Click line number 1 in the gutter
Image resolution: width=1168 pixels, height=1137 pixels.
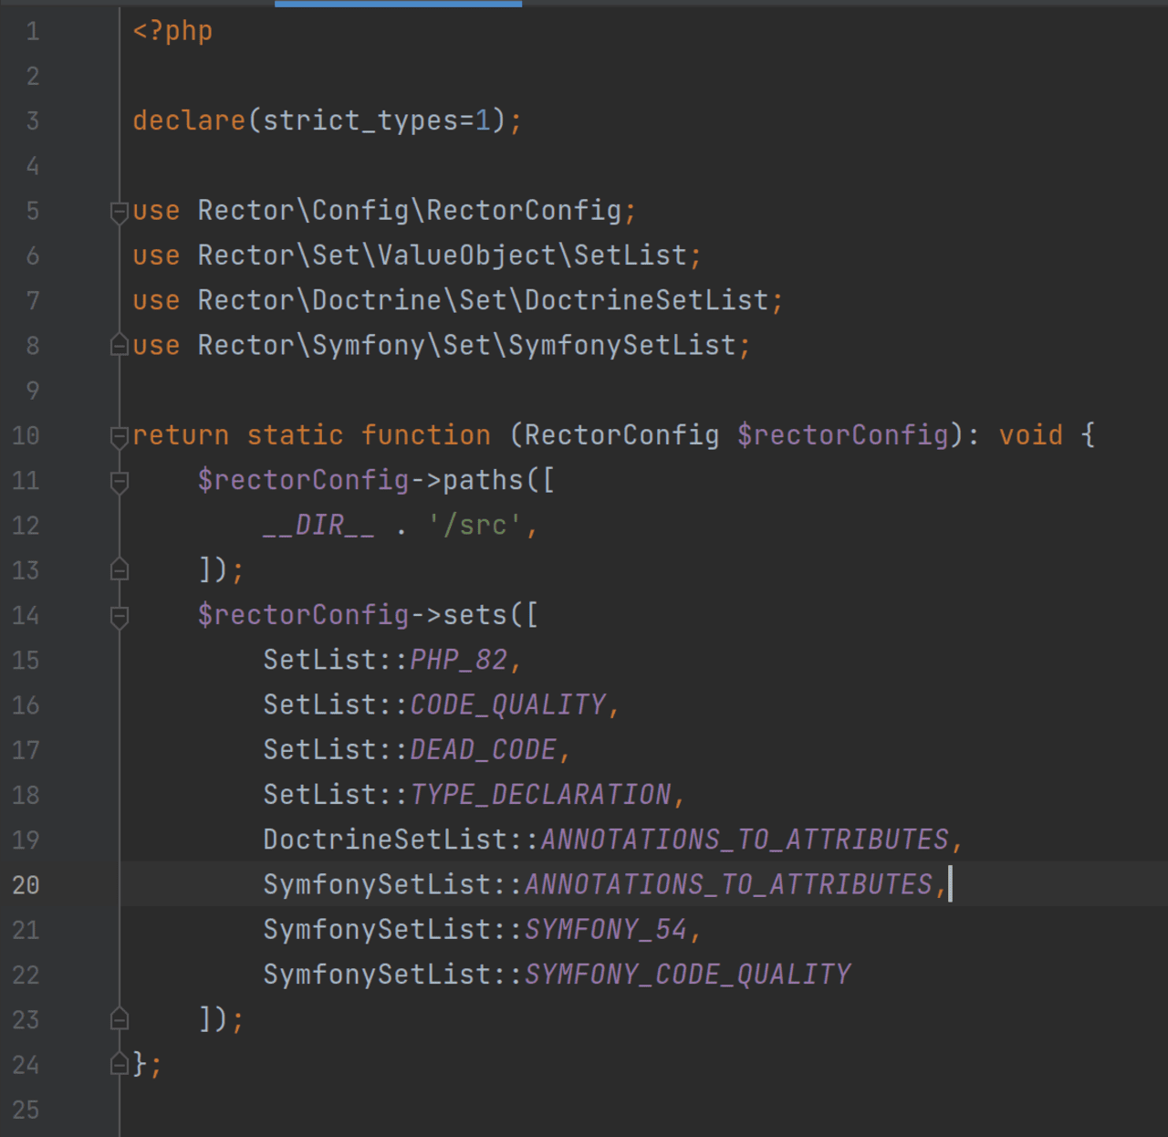point(33,32)
